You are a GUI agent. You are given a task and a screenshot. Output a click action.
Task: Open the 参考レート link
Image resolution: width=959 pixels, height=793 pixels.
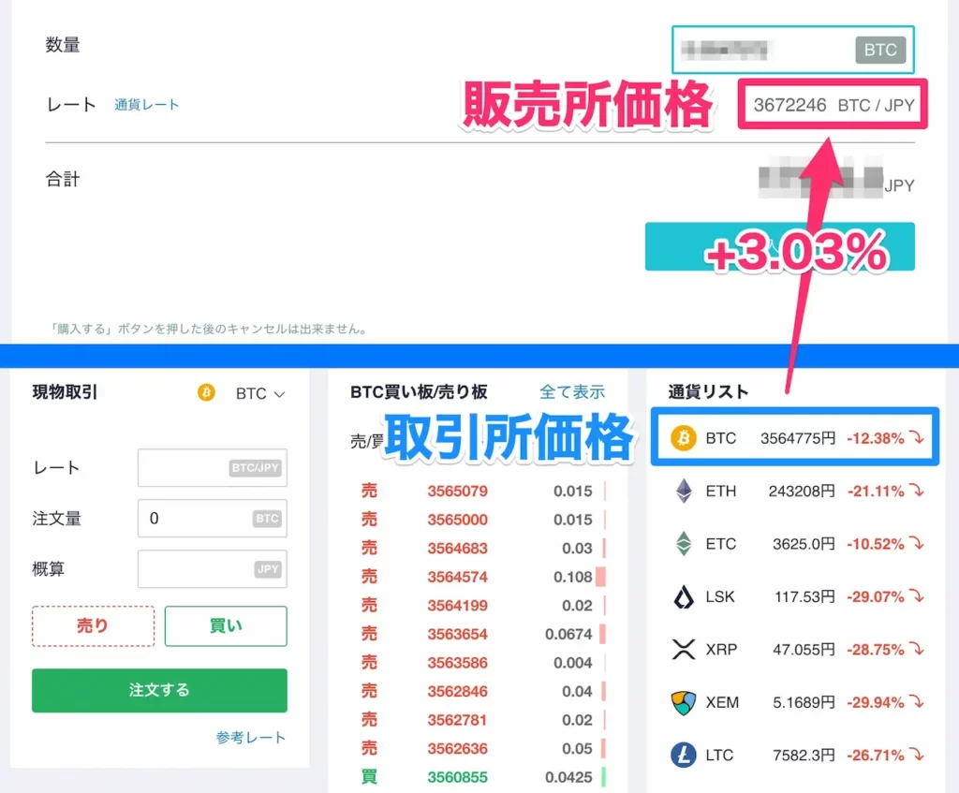click(248, 738)
